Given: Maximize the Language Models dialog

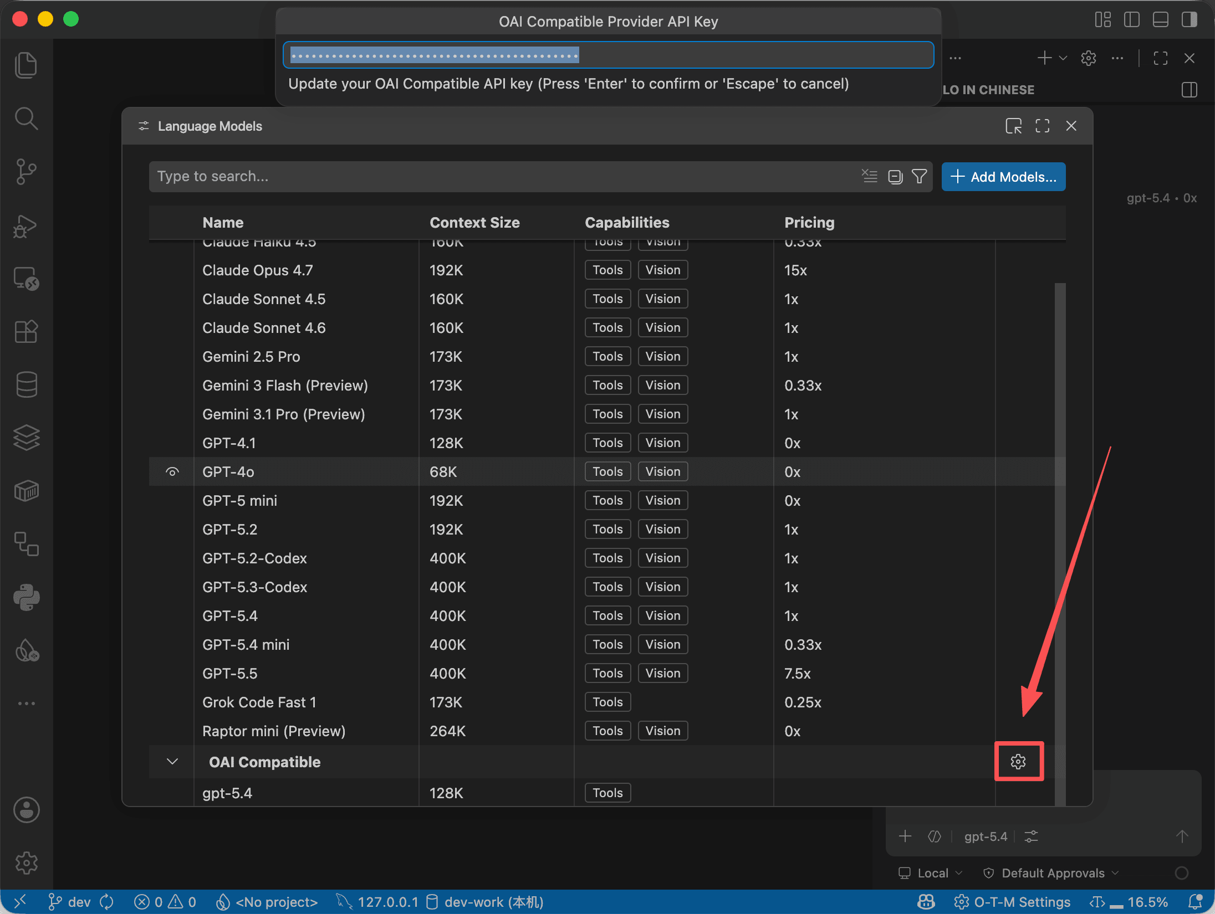Looking at the screenshot, I should [x=1043, y=126].
